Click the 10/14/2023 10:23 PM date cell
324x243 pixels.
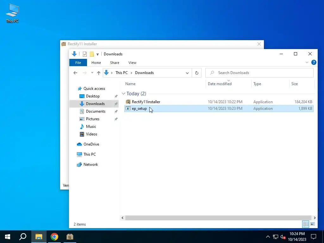(x=225, y=109)
